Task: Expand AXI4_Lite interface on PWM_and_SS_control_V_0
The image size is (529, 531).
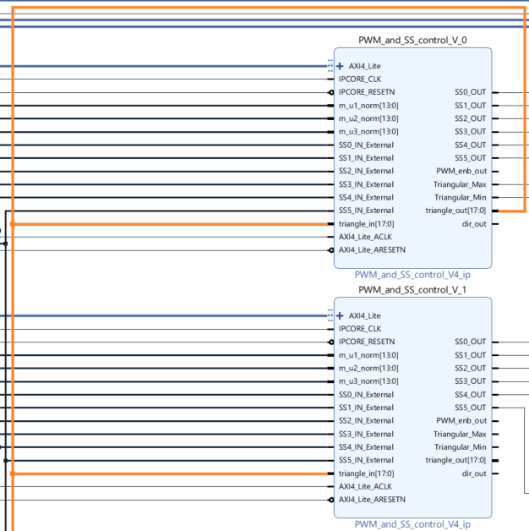Action: [x=340, y=66]
